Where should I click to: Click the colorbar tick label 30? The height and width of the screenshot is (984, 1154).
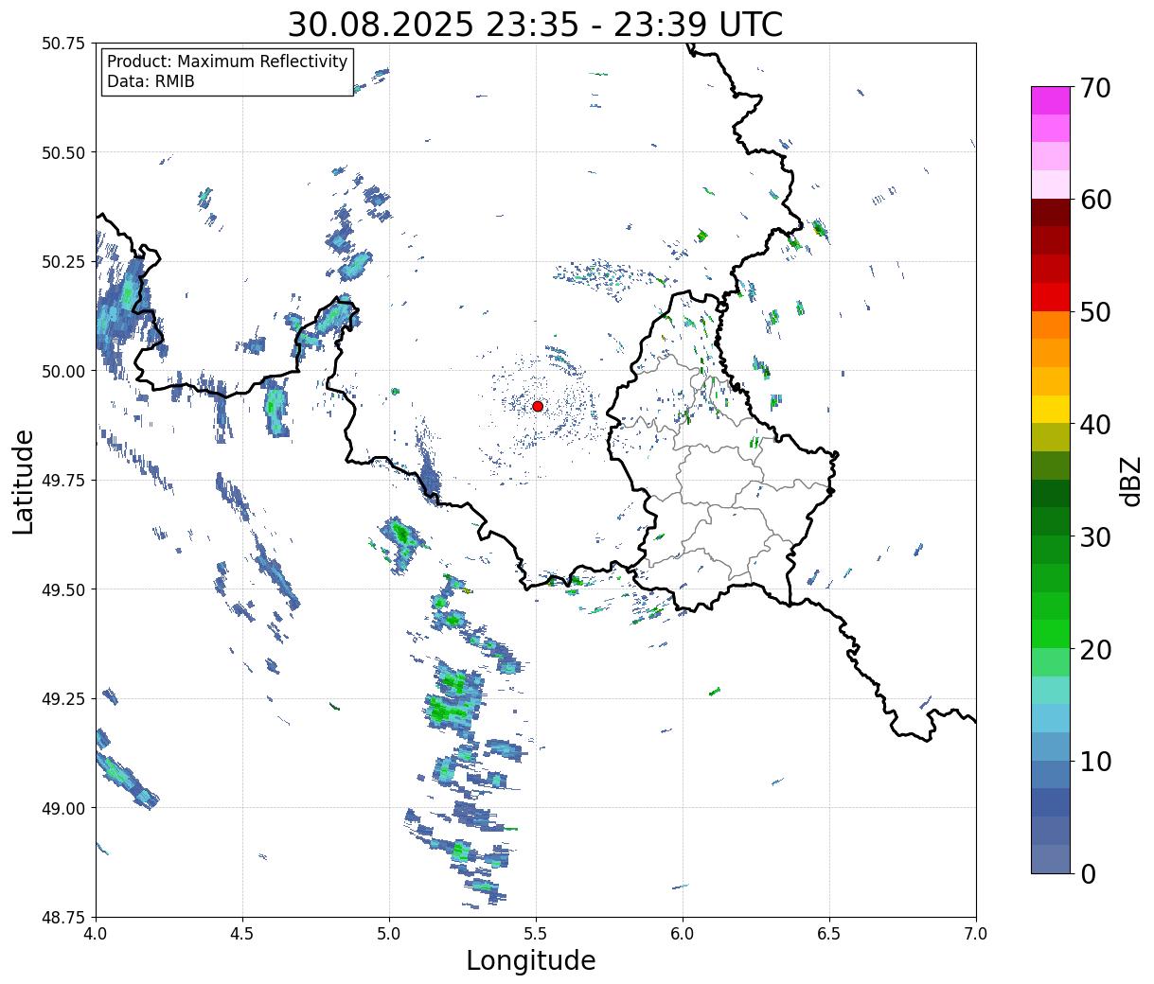coord(1094,536)
